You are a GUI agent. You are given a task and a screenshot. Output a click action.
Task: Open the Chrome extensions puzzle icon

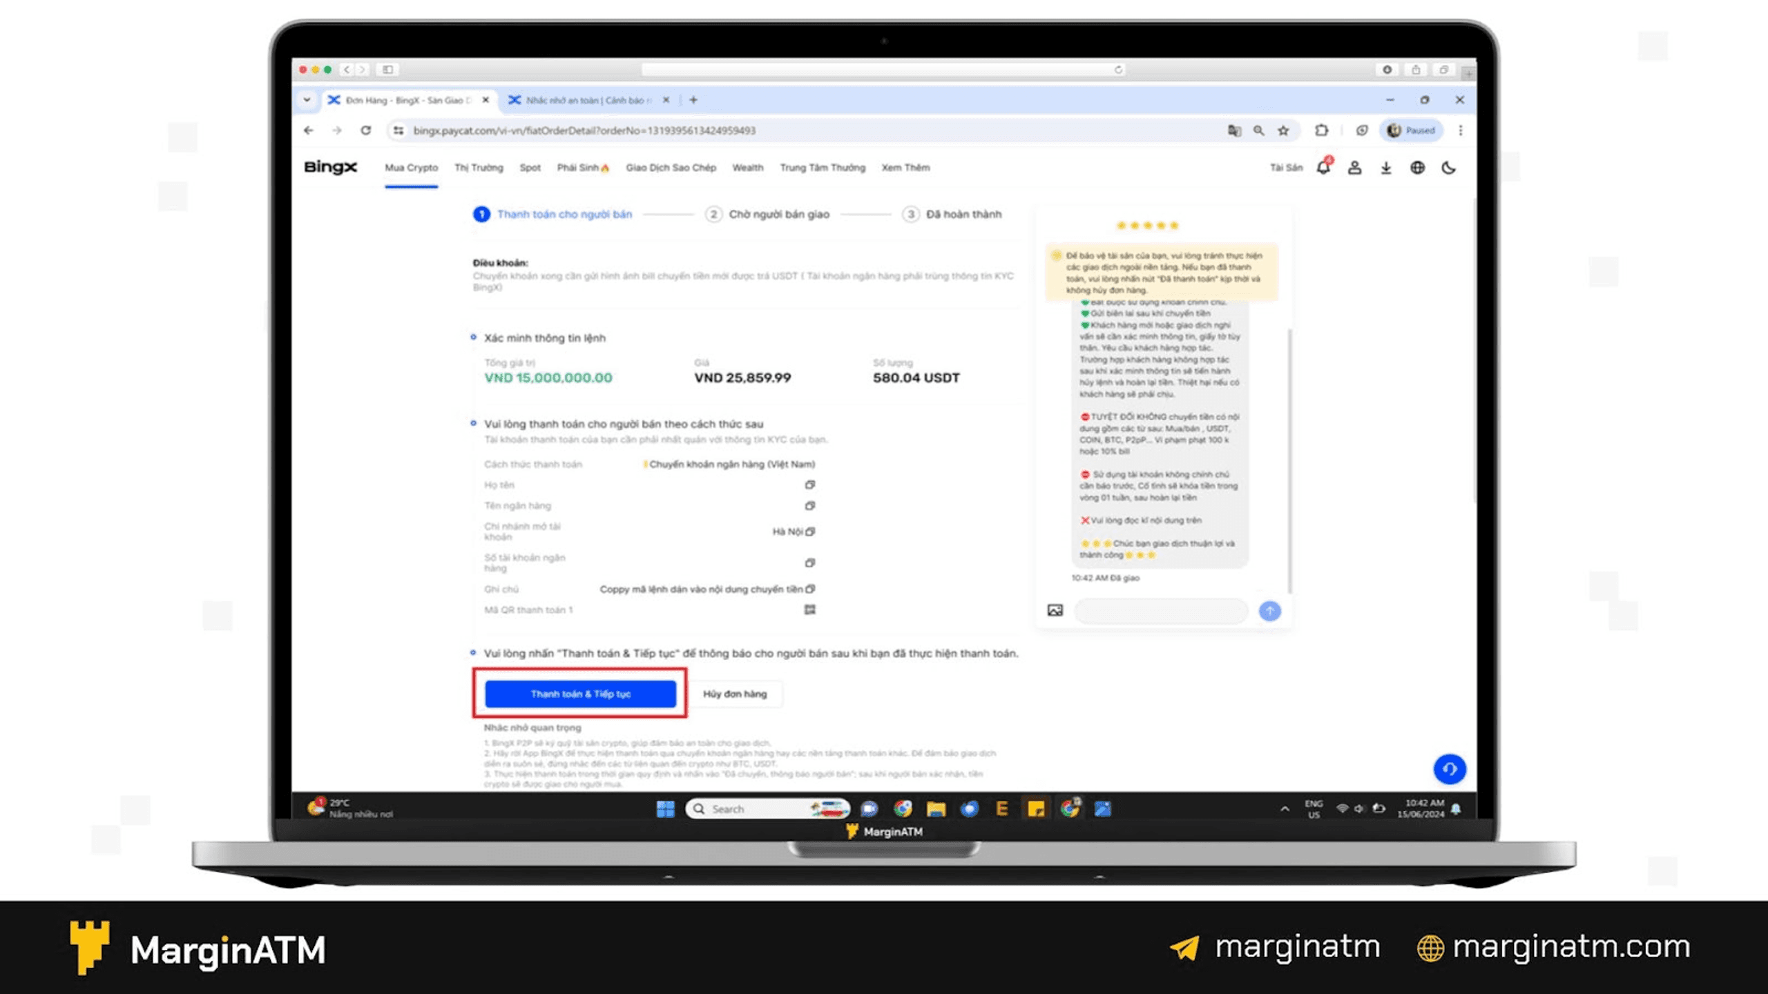(x=1321, y=130)
